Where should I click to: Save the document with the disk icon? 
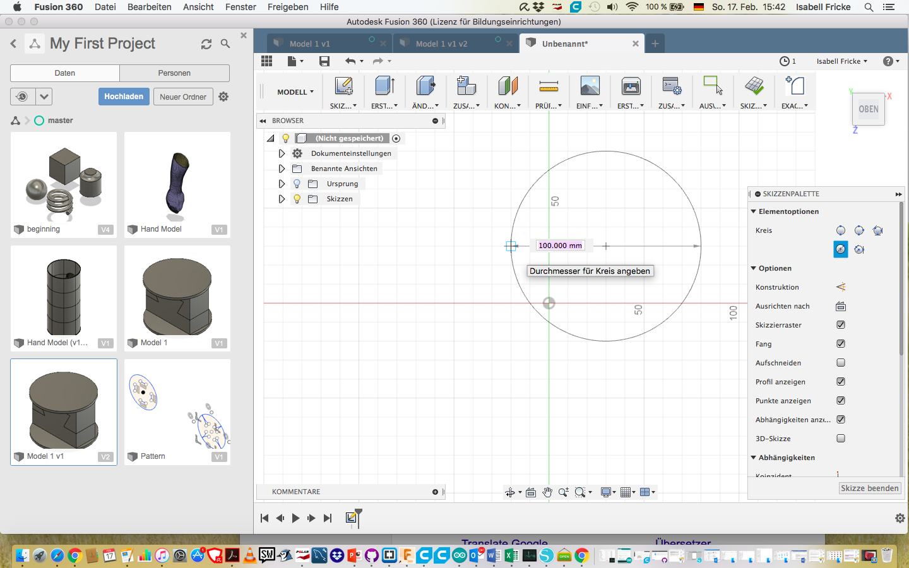[324, 61]
